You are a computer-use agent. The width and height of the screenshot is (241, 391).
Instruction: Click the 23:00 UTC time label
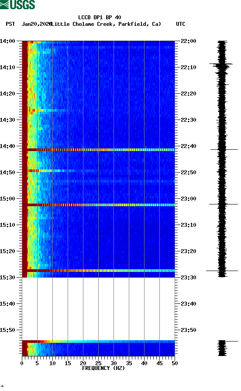(x=189, y=199)
